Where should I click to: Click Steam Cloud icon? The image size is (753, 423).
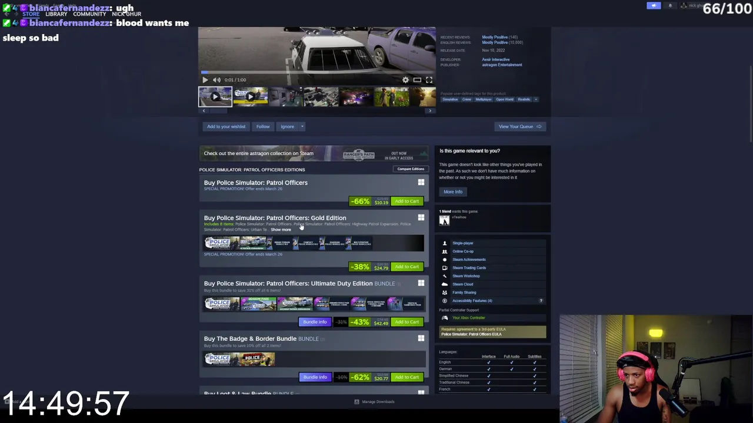[x=445, y=284]
